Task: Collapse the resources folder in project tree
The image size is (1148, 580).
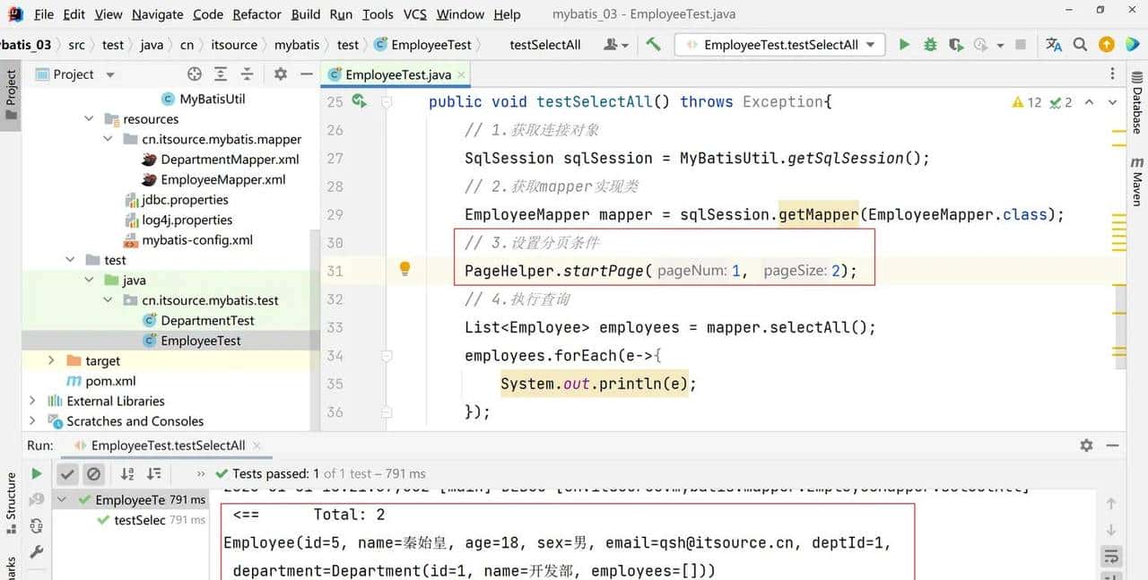Action: [x=89, y=119]
